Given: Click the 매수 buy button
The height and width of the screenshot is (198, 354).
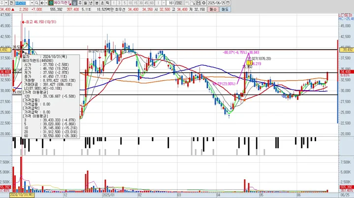Looking at the screenshot, I should [x=213, y=9].
